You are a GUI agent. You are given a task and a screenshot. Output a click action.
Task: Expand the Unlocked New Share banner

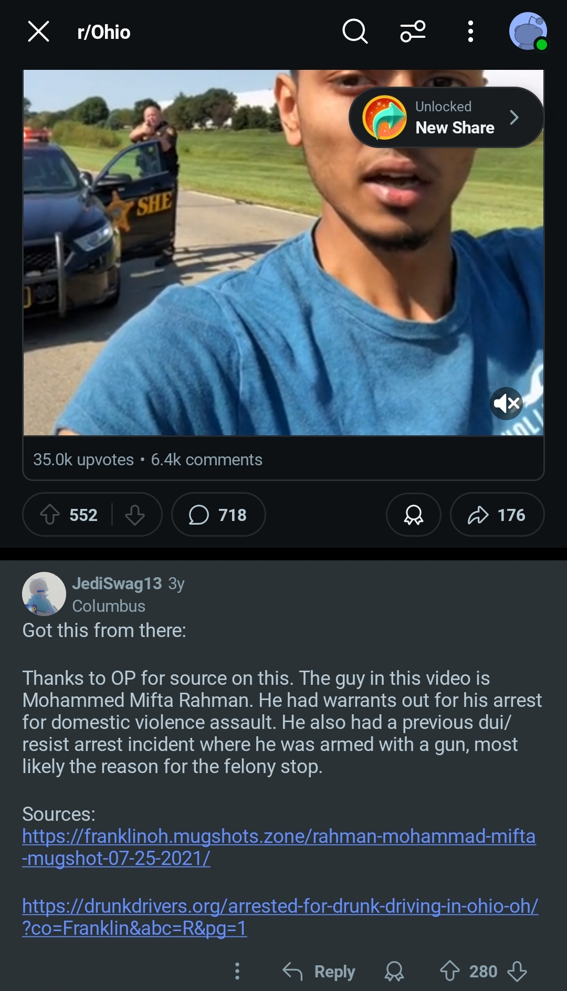446,117
